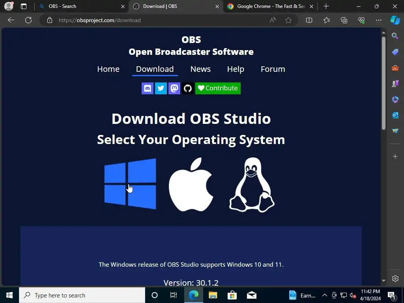Click the browser back arrow
404x303 pixels.
coord(11,20)
